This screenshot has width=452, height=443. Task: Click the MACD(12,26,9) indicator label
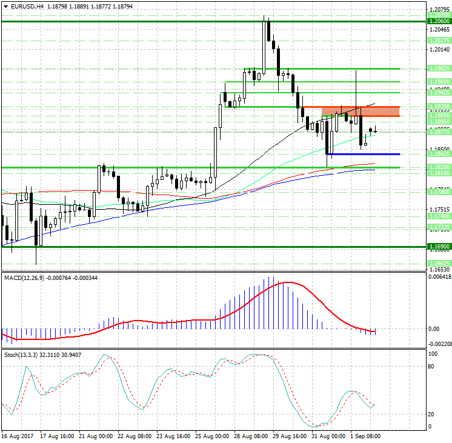[24, 278]
